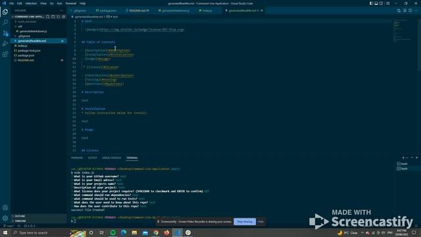The width and height of the screenshot is (421, 237).
Task: Open the Help menu
Action: 82,3
